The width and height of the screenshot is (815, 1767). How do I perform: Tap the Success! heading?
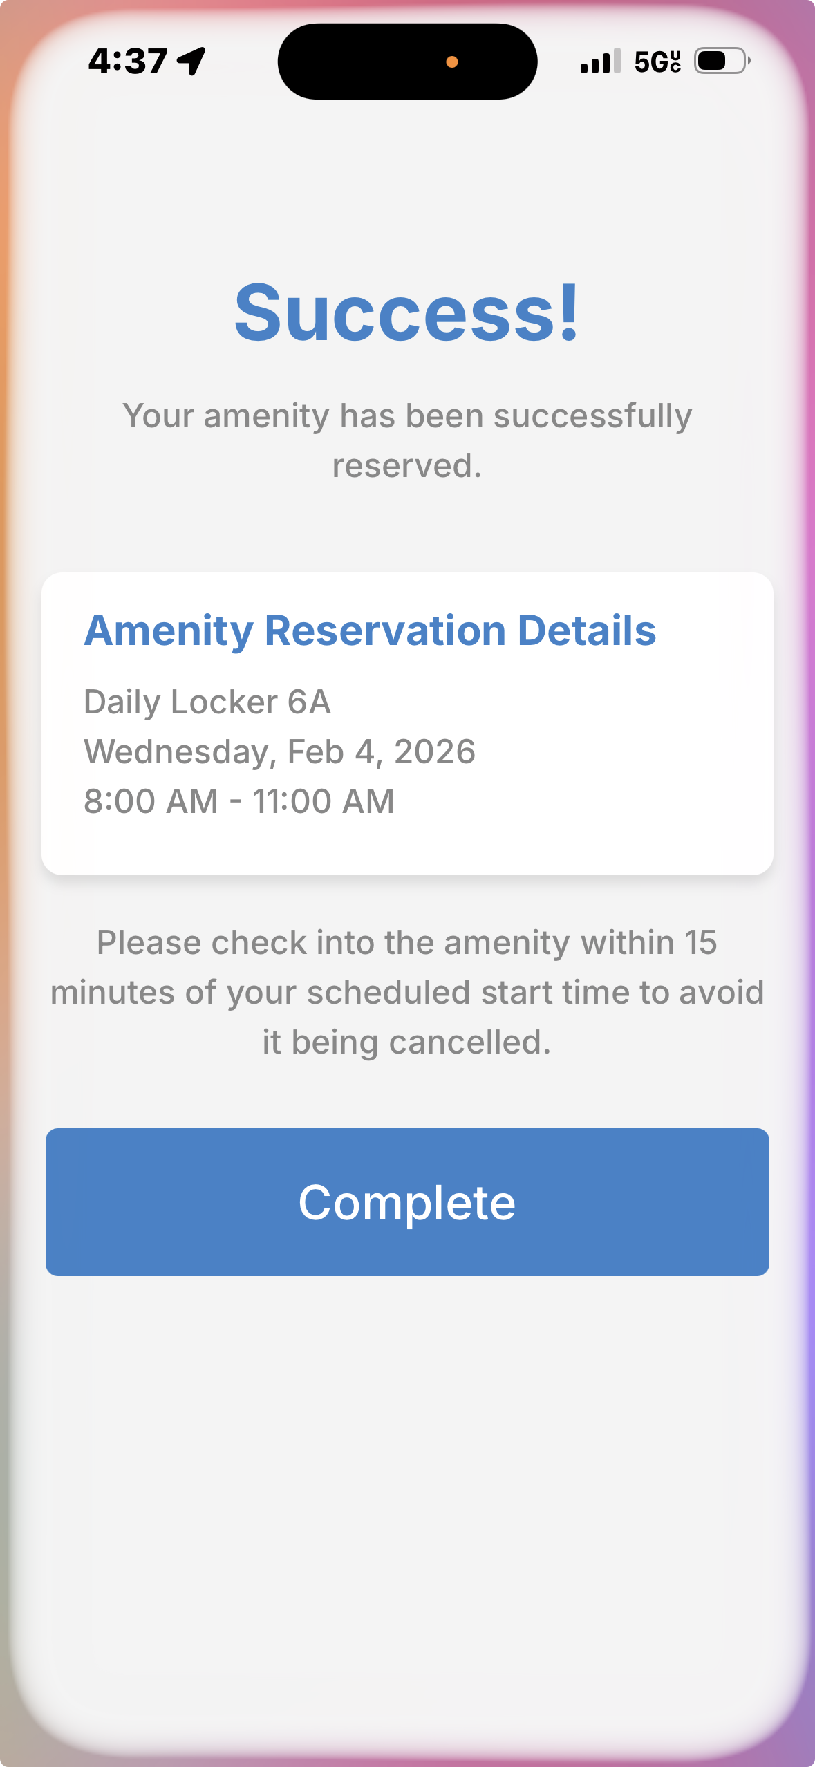406,313
